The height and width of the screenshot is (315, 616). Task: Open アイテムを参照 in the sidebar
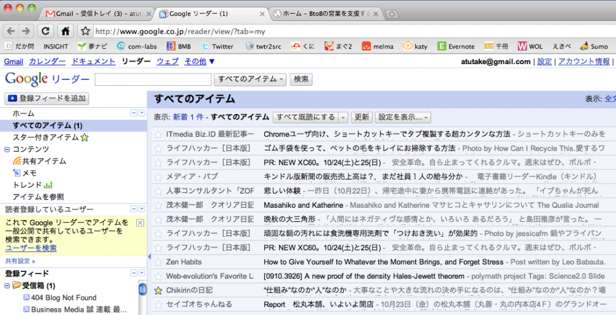pos(38,197)
